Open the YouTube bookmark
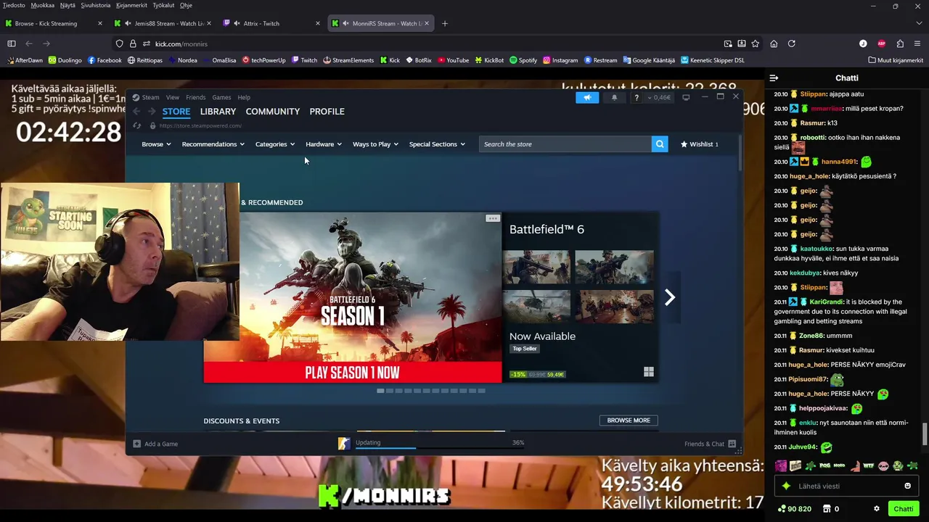 [453, 60]
